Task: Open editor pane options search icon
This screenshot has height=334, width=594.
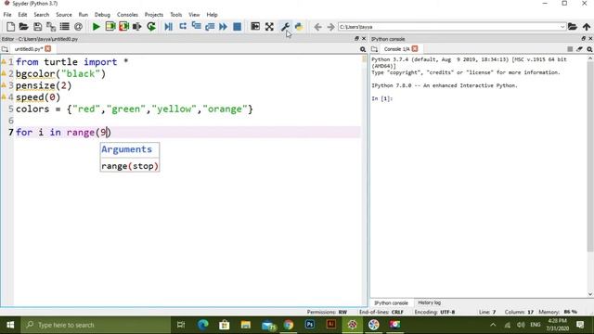Action: pyautogui.click(x=363, y=49)
